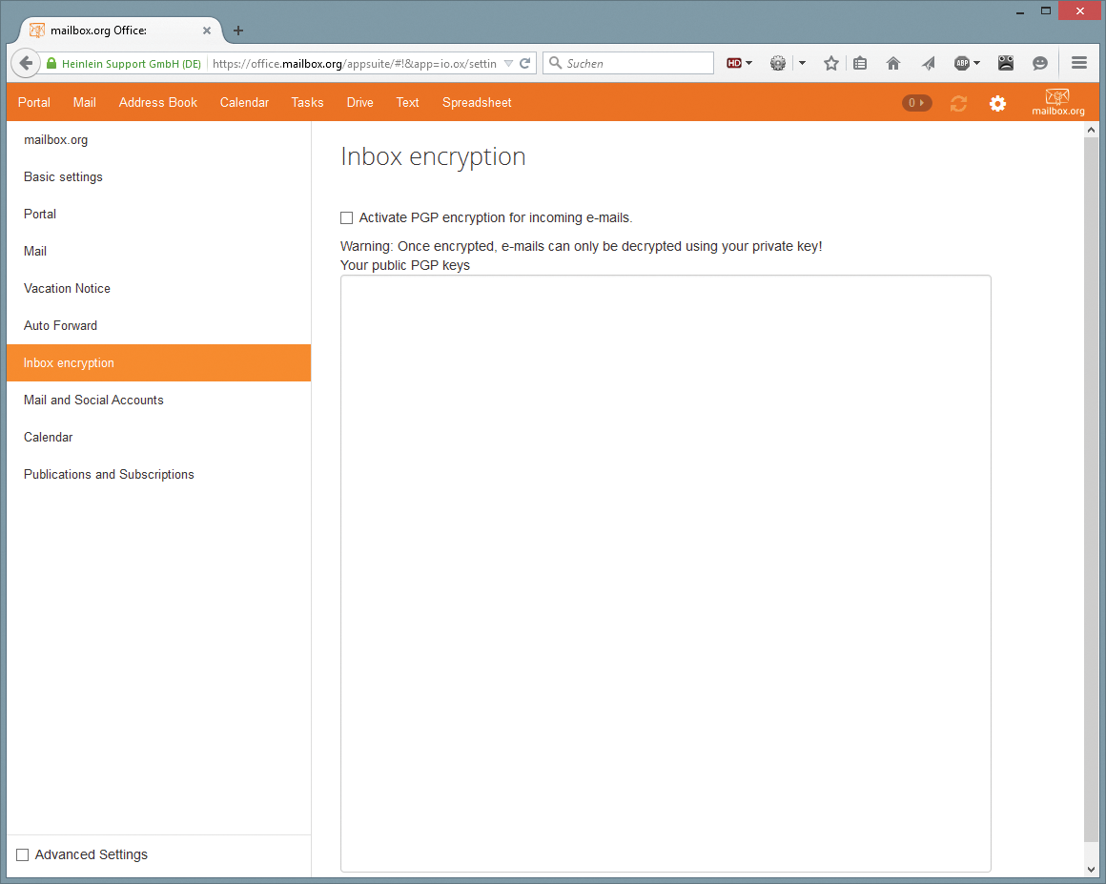Open the notifications badge showing 0

pyautogui.click(x=915, y=102)
